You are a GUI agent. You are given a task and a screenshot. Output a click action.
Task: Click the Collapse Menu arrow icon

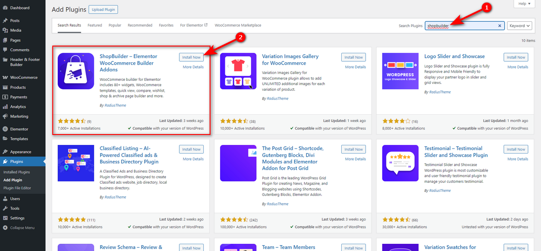pyautogui.click(x=5, y=228)
